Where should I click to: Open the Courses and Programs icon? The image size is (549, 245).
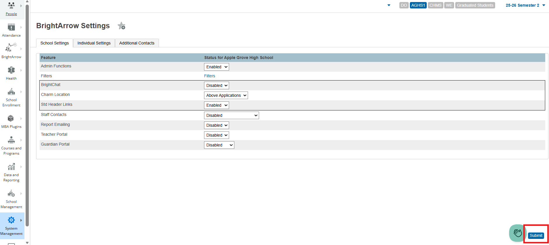coord(11,140)
